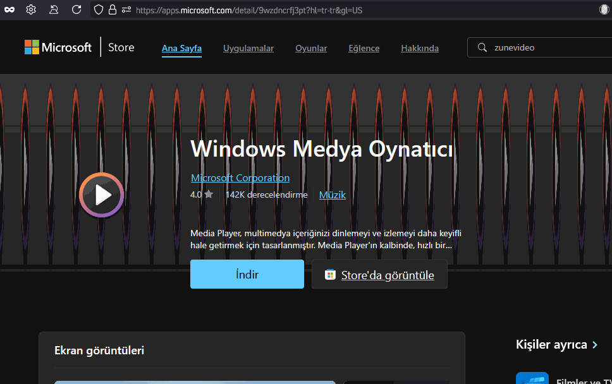Screen dimensions: 612x384
Task: Select the Hakkında tab
Action: (x=420, y=49)
